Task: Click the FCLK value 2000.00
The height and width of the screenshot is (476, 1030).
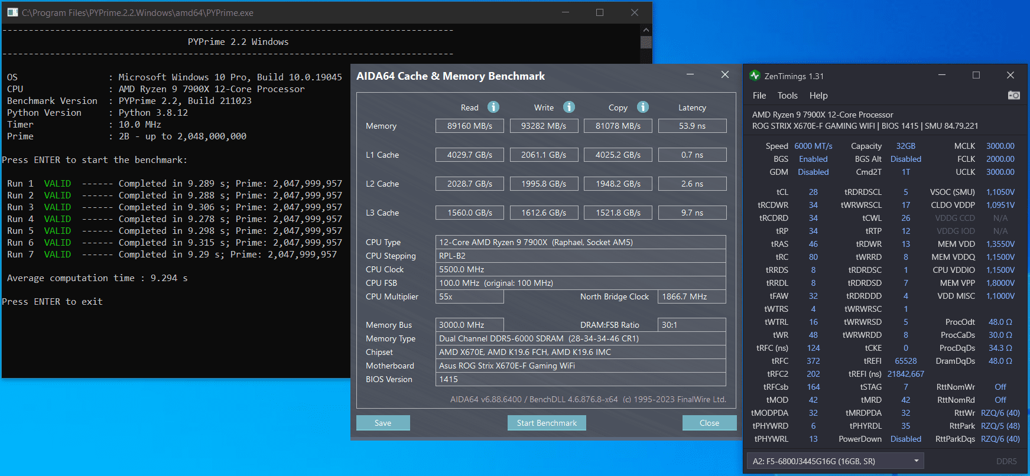Action: [x=1000, y=159]
